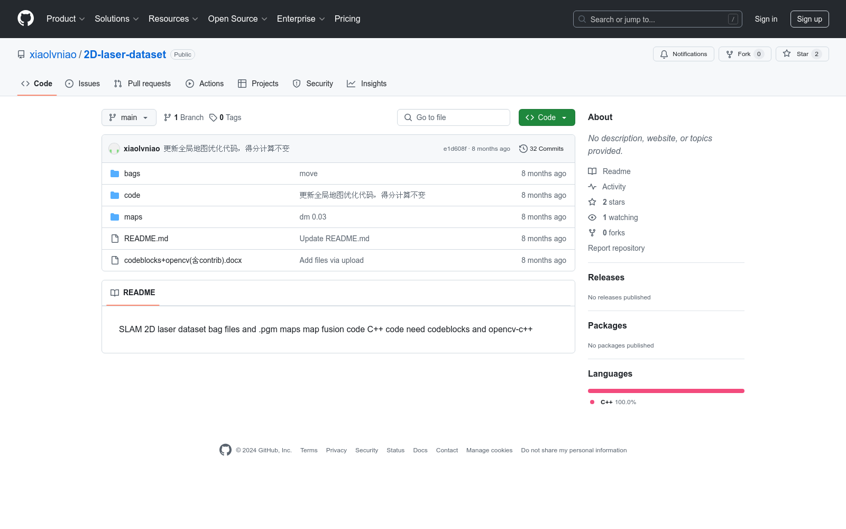The width and height of the screenshot is (846, 529).
Task: Click the GitHub logo in the header
Action: (x=25, y=19)
